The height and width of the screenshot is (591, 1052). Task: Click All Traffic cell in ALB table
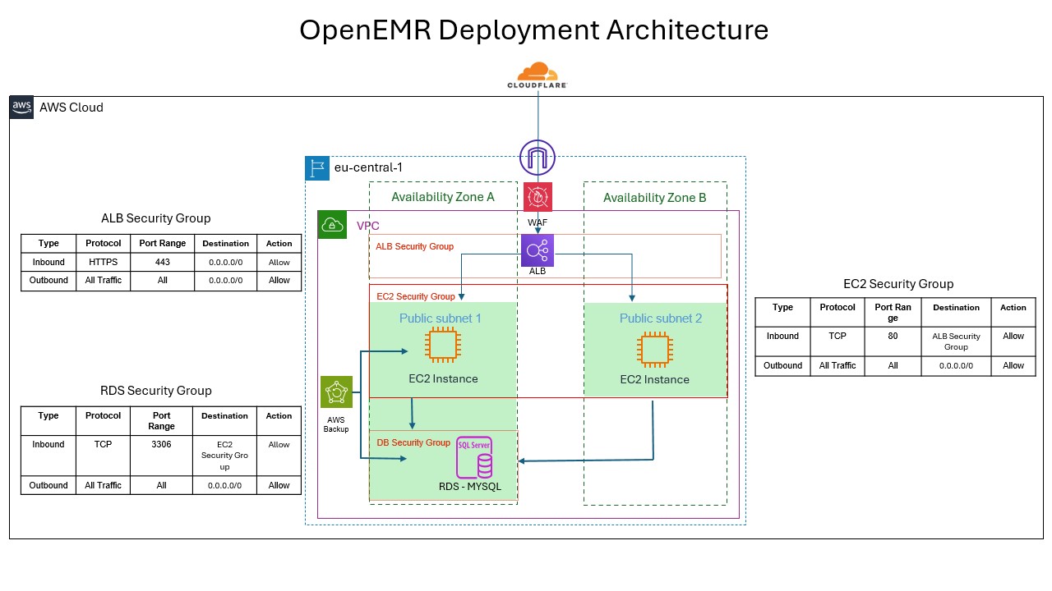104,281
